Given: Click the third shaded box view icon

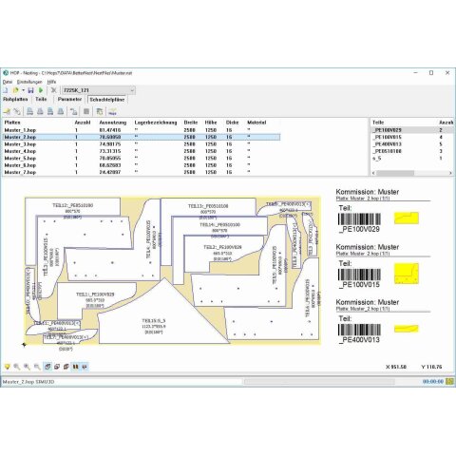Looking at the screenshot, I should click(x=66, y=367).
